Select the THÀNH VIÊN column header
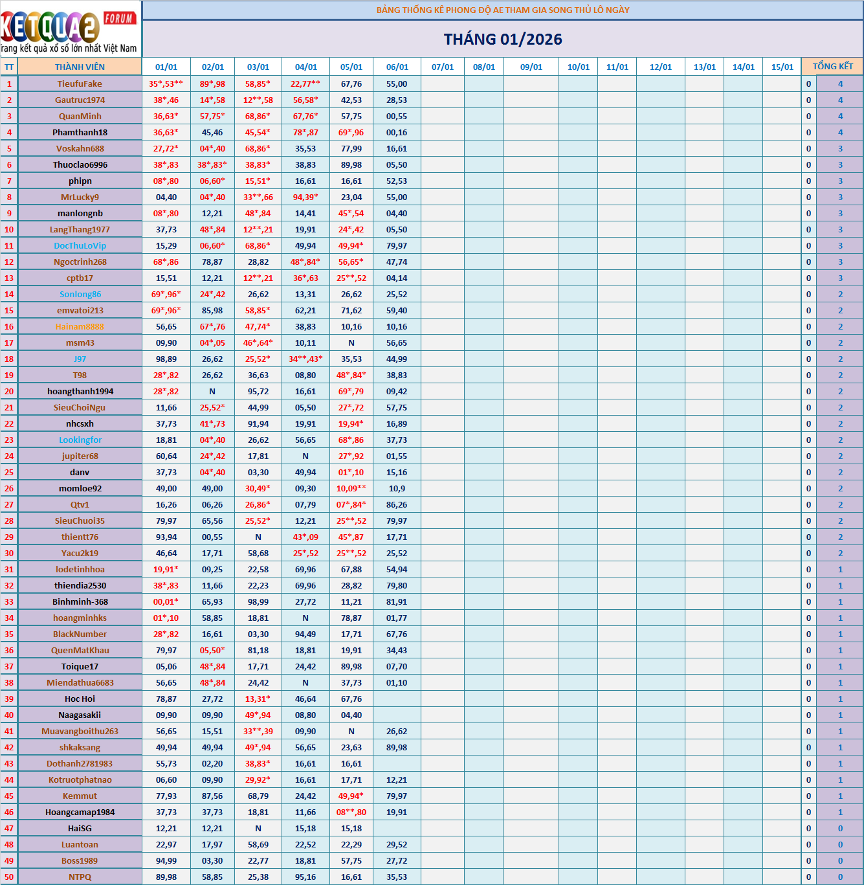Viewport: 864px width, 885px height. pyautogui.click(x=80, y=67)
